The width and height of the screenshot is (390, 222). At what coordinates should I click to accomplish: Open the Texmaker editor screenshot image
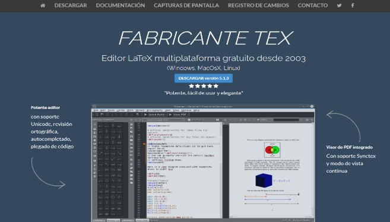(203, 163)
